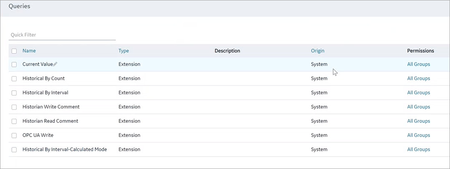The image size is (450, 169).
Task: Select the Historical By Interval-Calculated Mode checkbox
Action: [x=14, y=149]
